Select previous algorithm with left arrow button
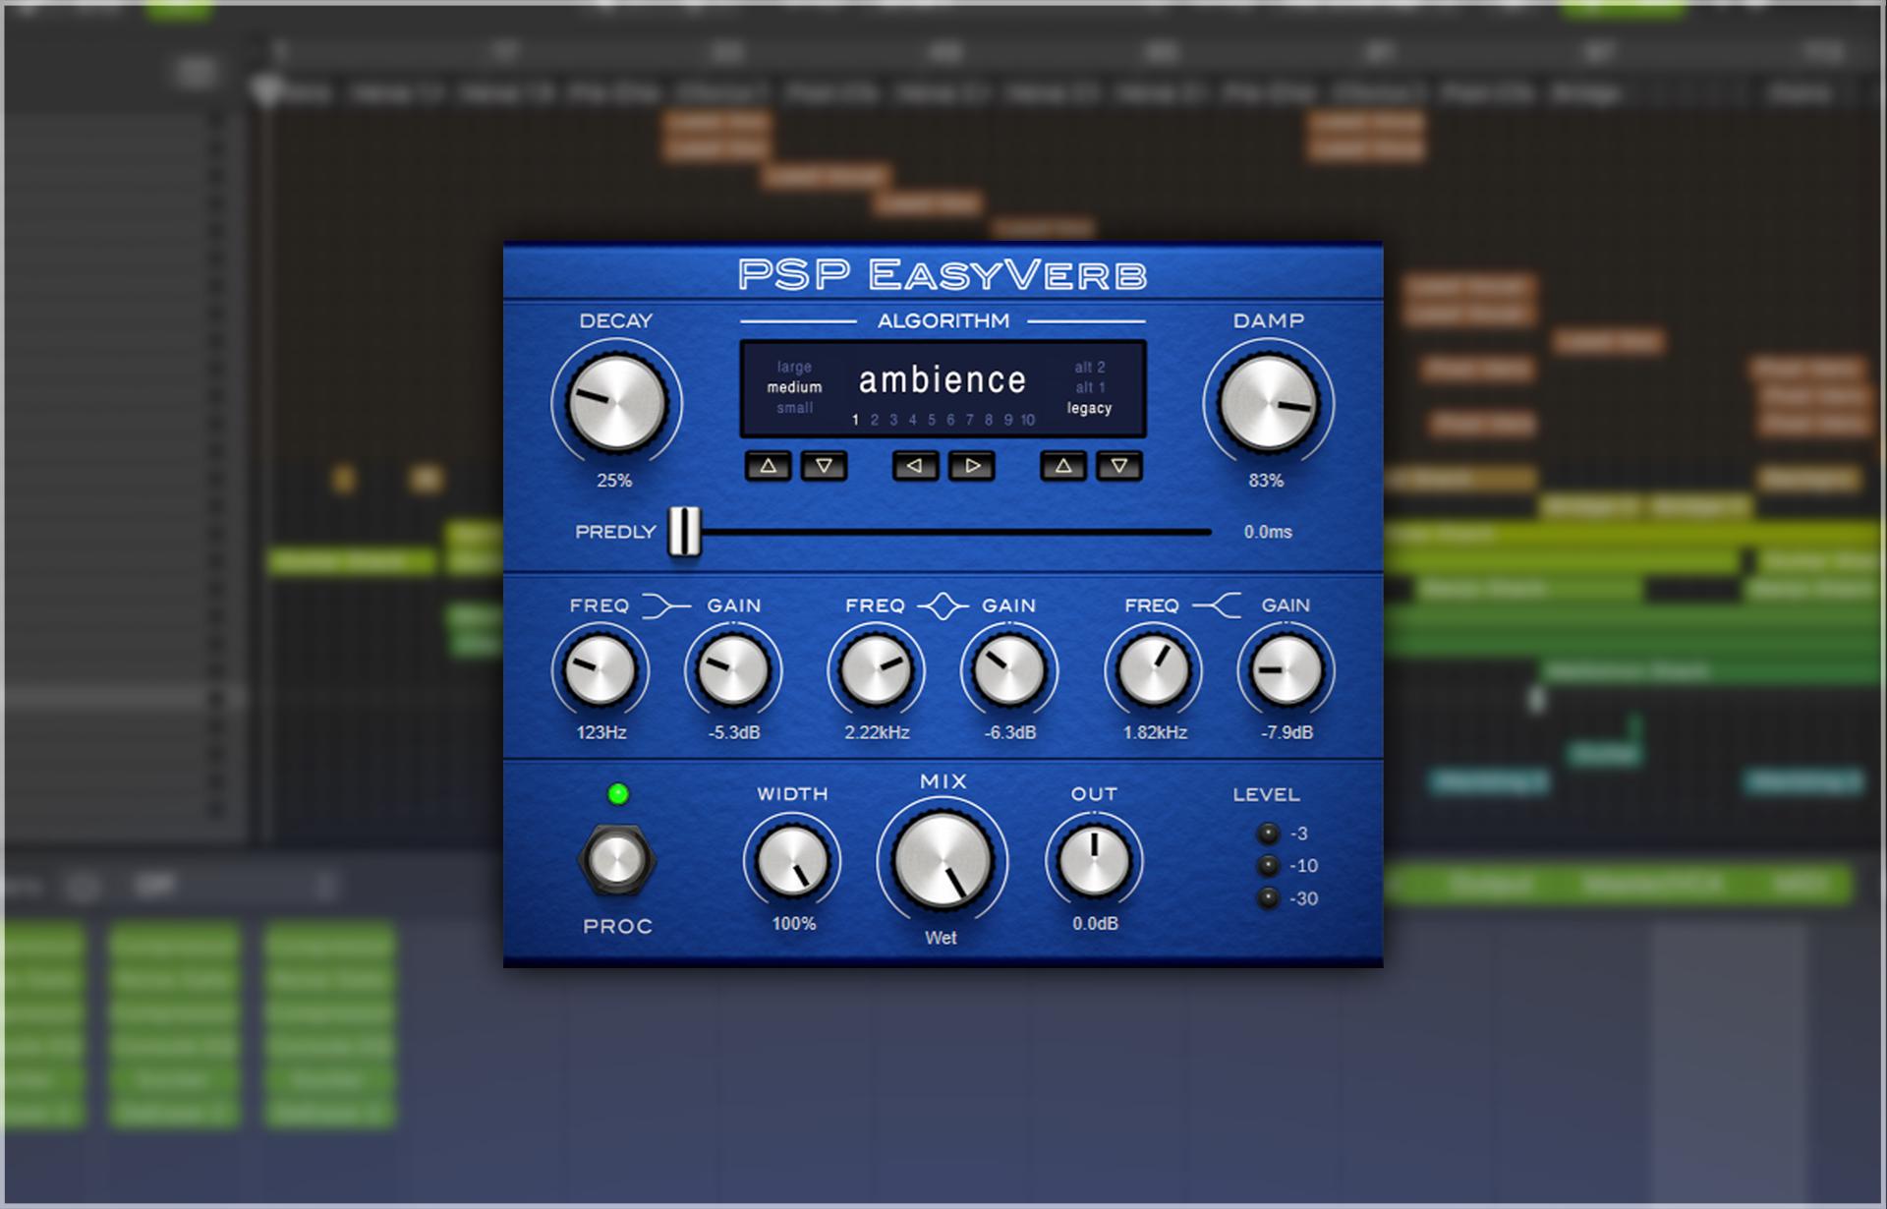Screen dimensions: 1887x1209 915,466
